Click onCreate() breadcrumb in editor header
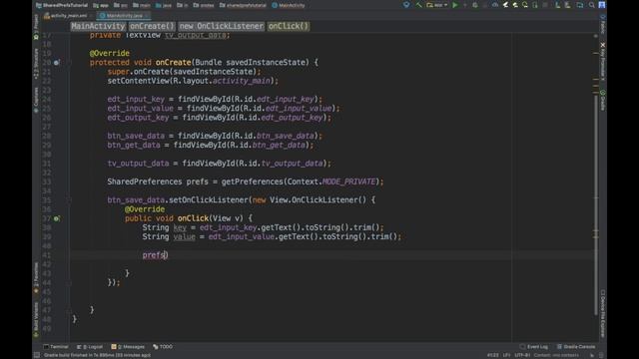 pos(152,26)
